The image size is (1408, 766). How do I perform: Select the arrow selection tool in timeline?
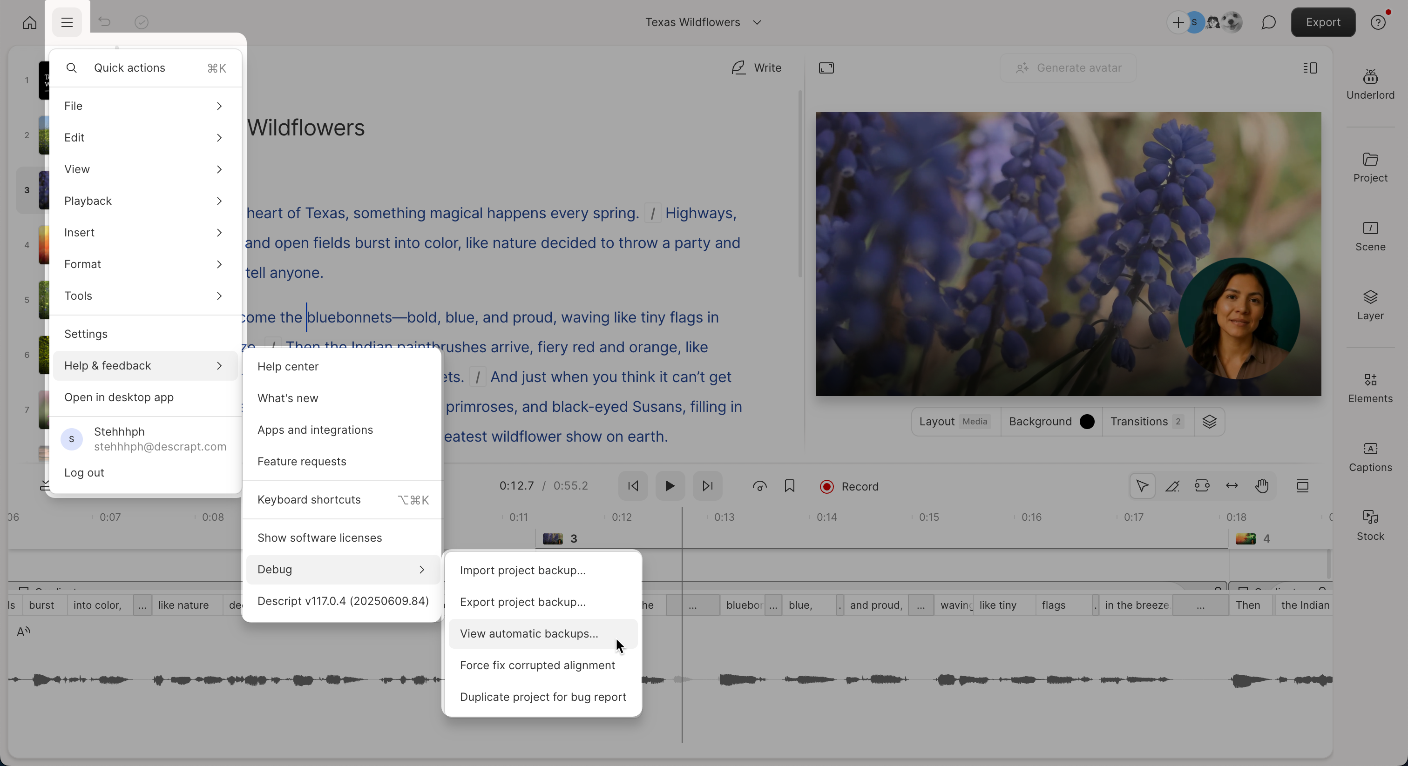click(1142, 486)
